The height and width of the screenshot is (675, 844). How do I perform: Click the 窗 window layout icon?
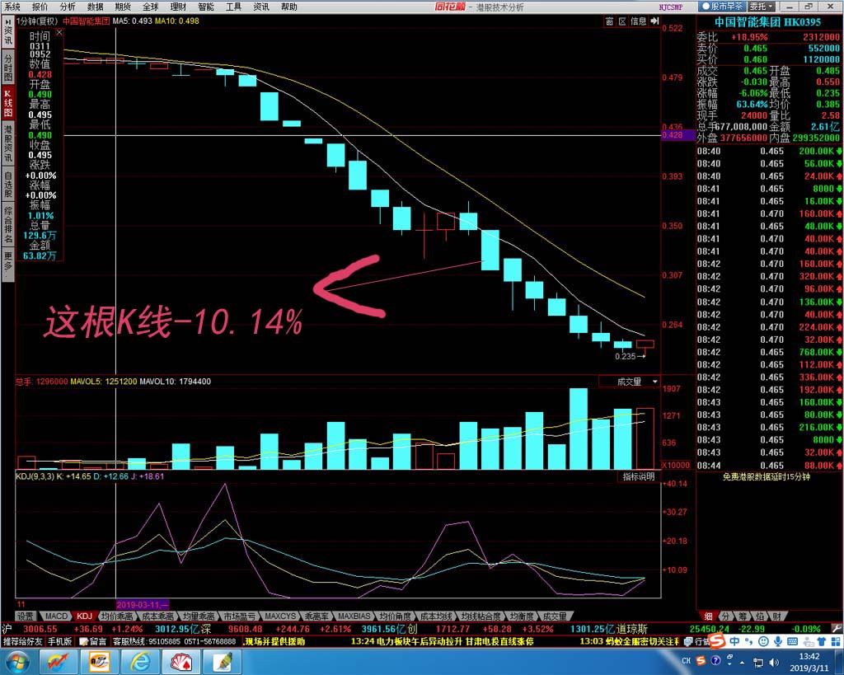pos(609,21)
